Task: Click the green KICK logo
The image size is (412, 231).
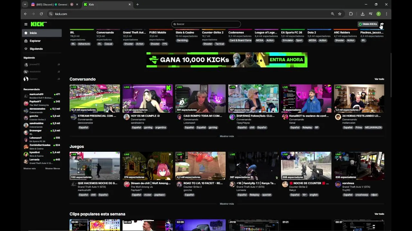Action: pos(39,24)
